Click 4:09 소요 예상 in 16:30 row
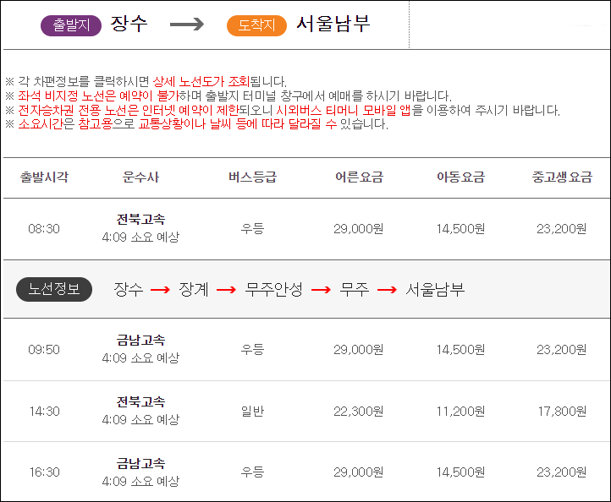The image size is (611, 502). click(140, 482)
